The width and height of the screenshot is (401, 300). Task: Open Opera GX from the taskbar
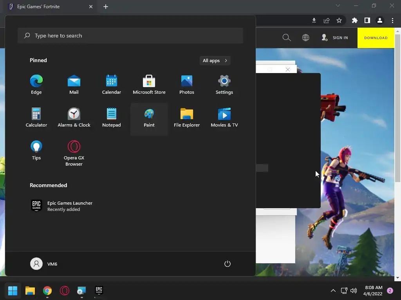click(x=65, y=290)
